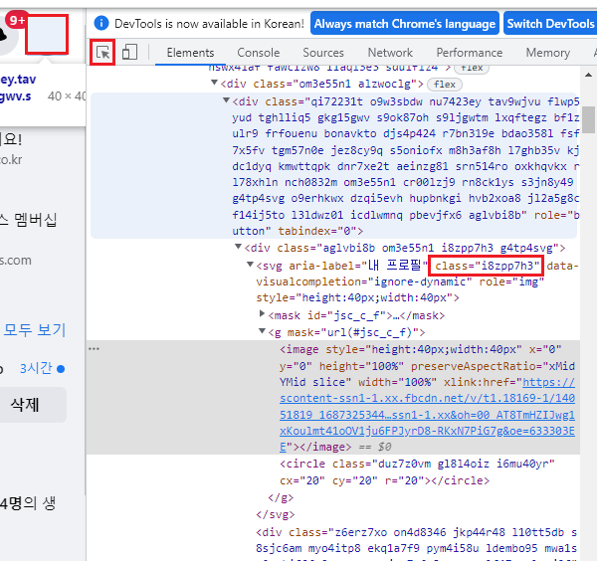Switch to the Network tab
The width and height of the screenshot is (598, 561).
coord(390,53)
